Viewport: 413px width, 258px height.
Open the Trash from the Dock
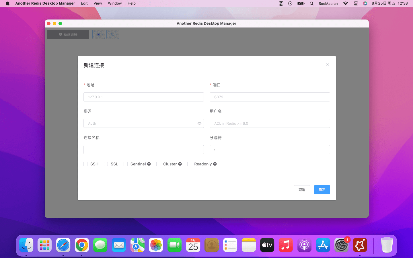point(387,245)
